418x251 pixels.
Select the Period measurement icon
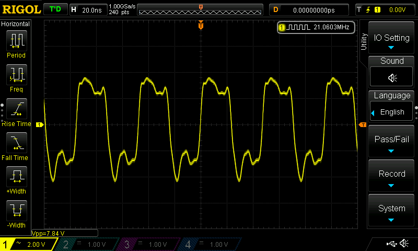(17, 41)
